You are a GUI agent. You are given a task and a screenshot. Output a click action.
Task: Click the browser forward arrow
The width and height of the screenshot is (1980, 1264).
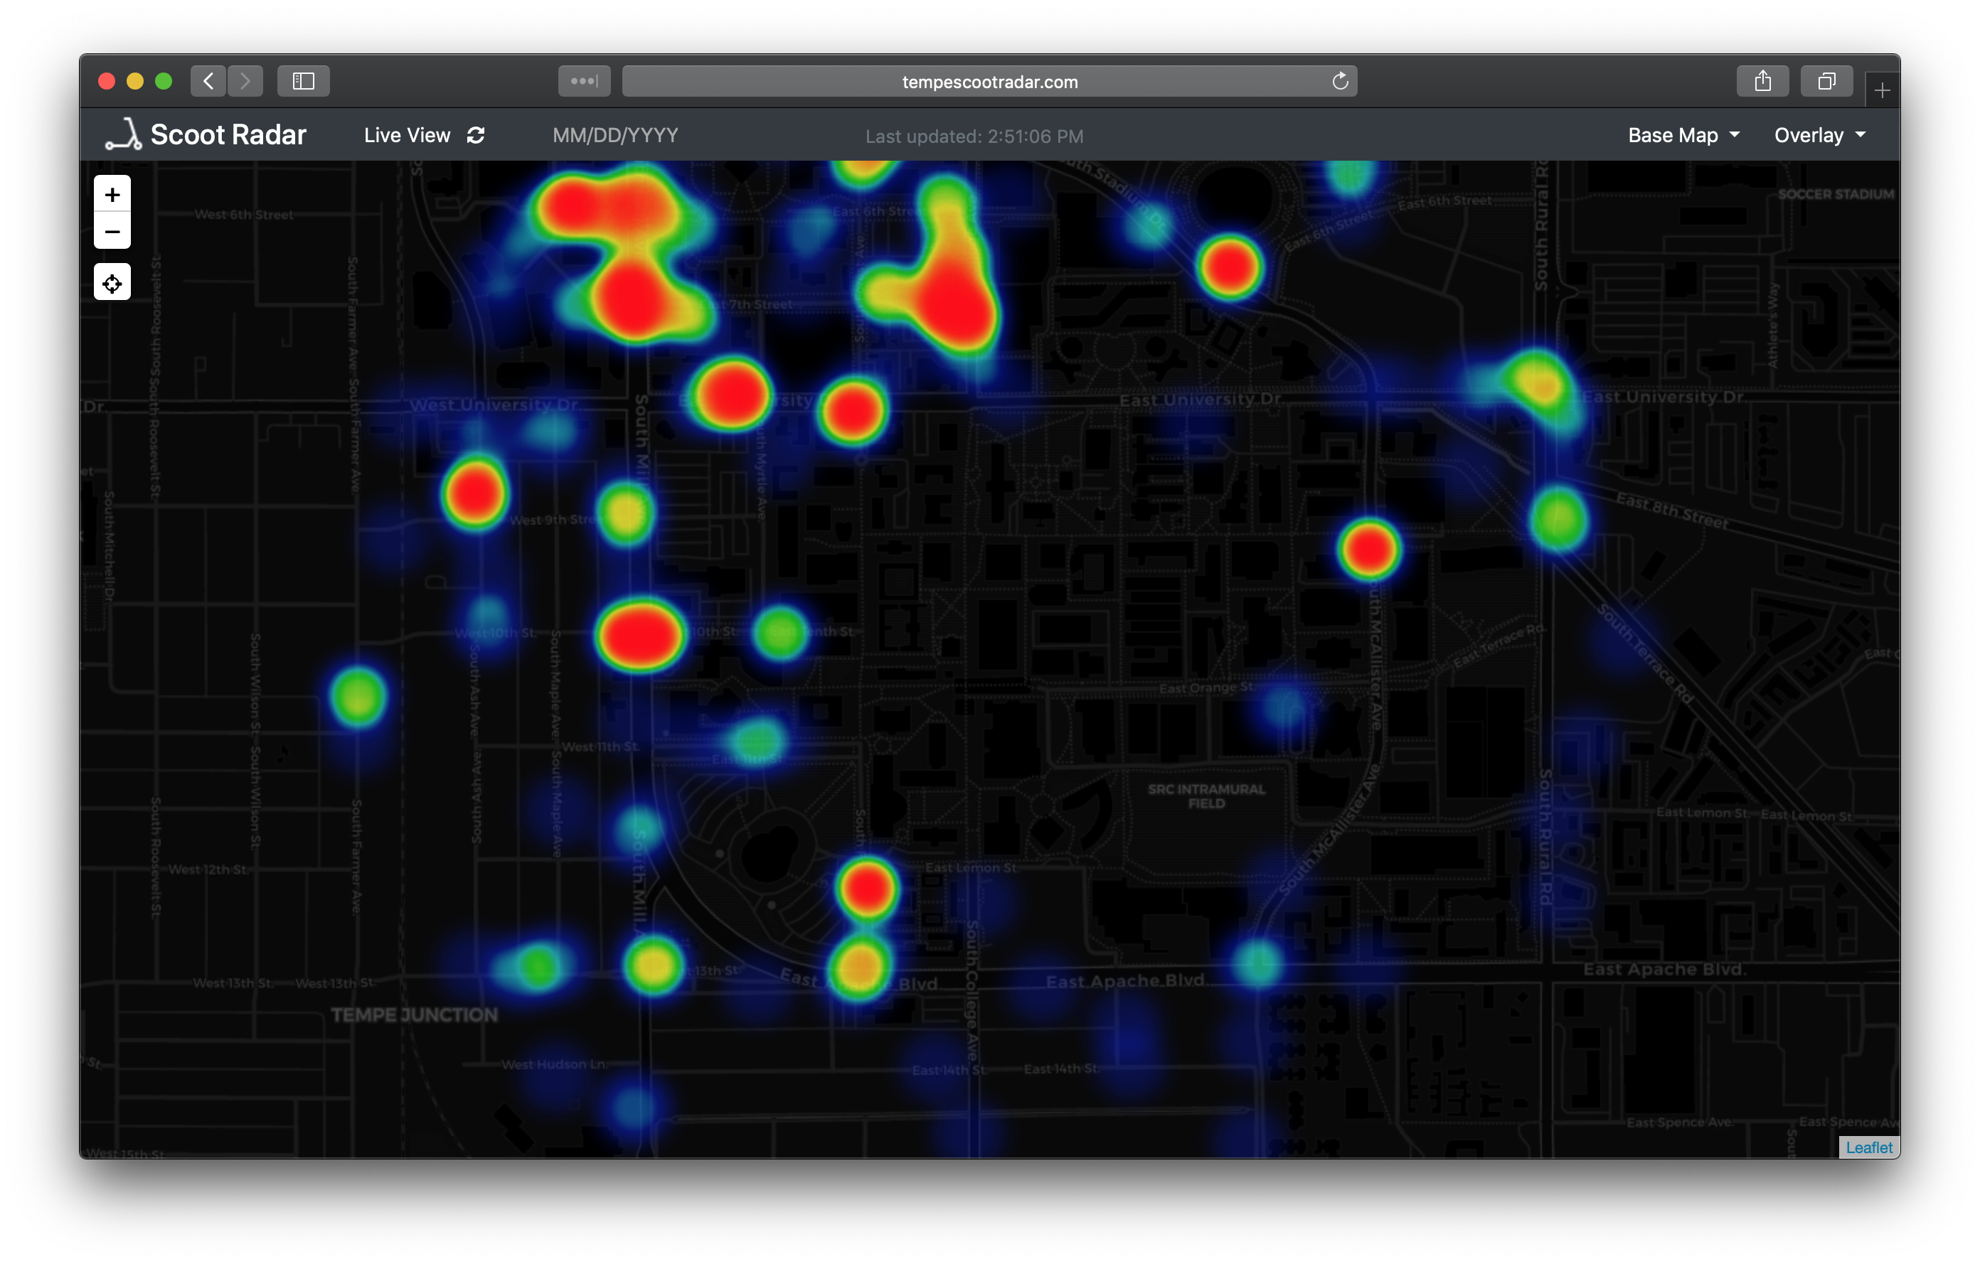click(245, 81)
